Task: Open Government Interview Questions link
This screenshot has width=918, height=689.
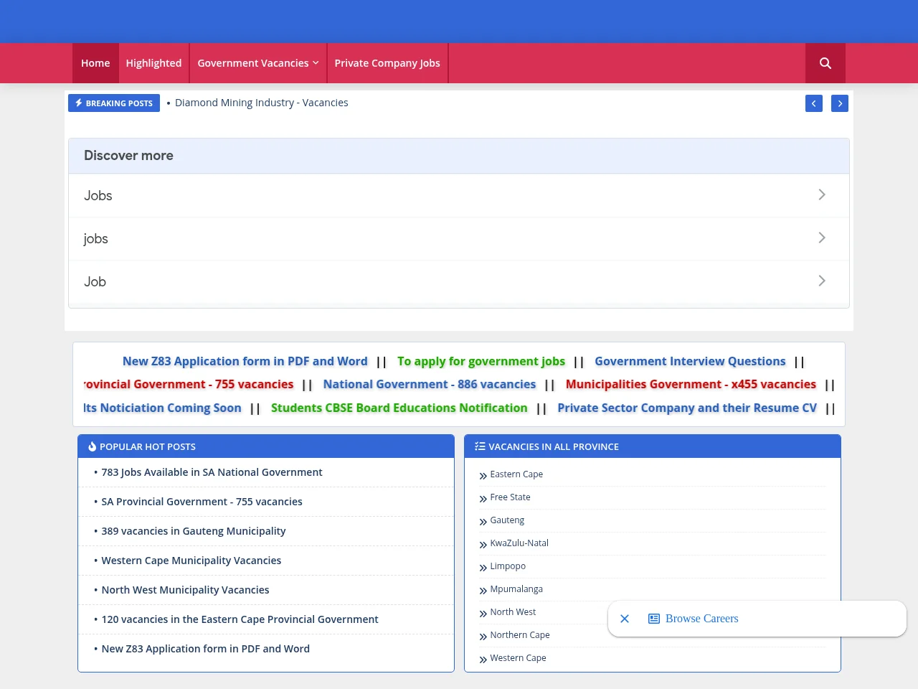Action: point(690,362)
